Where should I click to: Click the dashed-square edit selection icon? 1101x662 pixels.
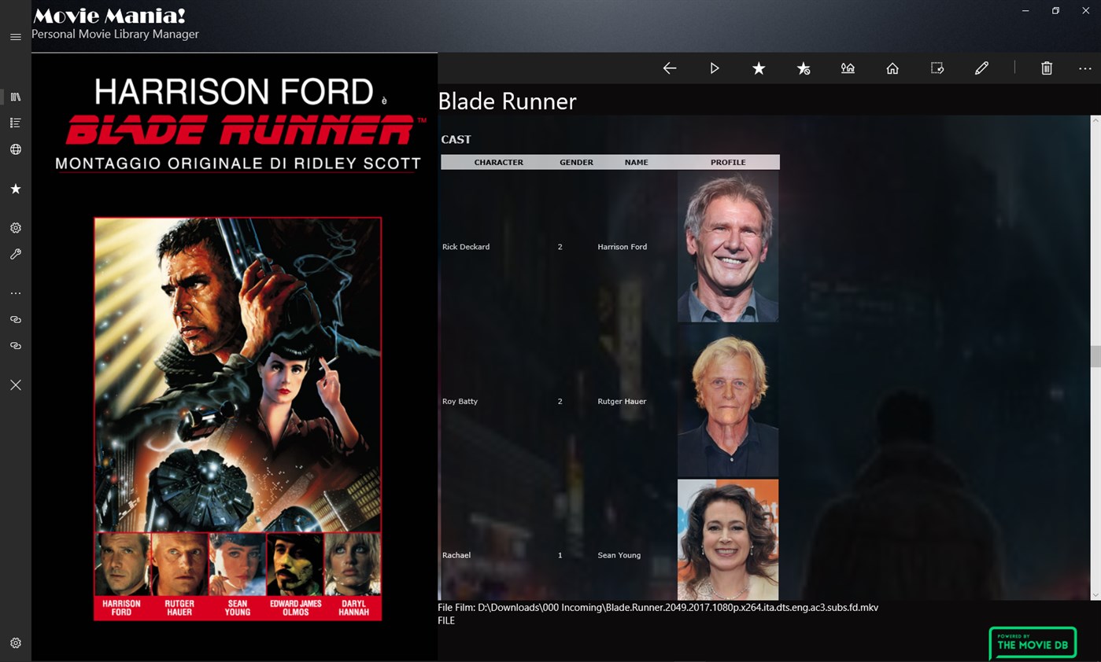(937, 68)
